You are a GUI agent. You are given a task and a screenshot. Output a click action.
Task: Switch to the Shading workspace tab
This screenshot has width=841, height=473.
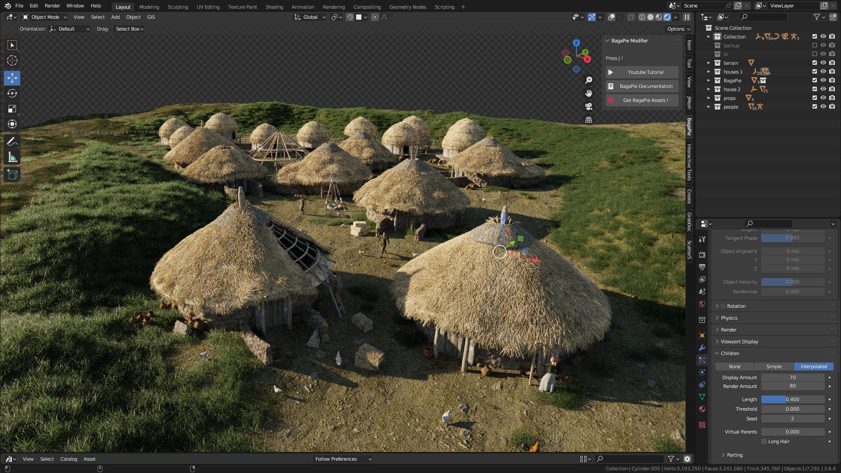click(274, 7)
